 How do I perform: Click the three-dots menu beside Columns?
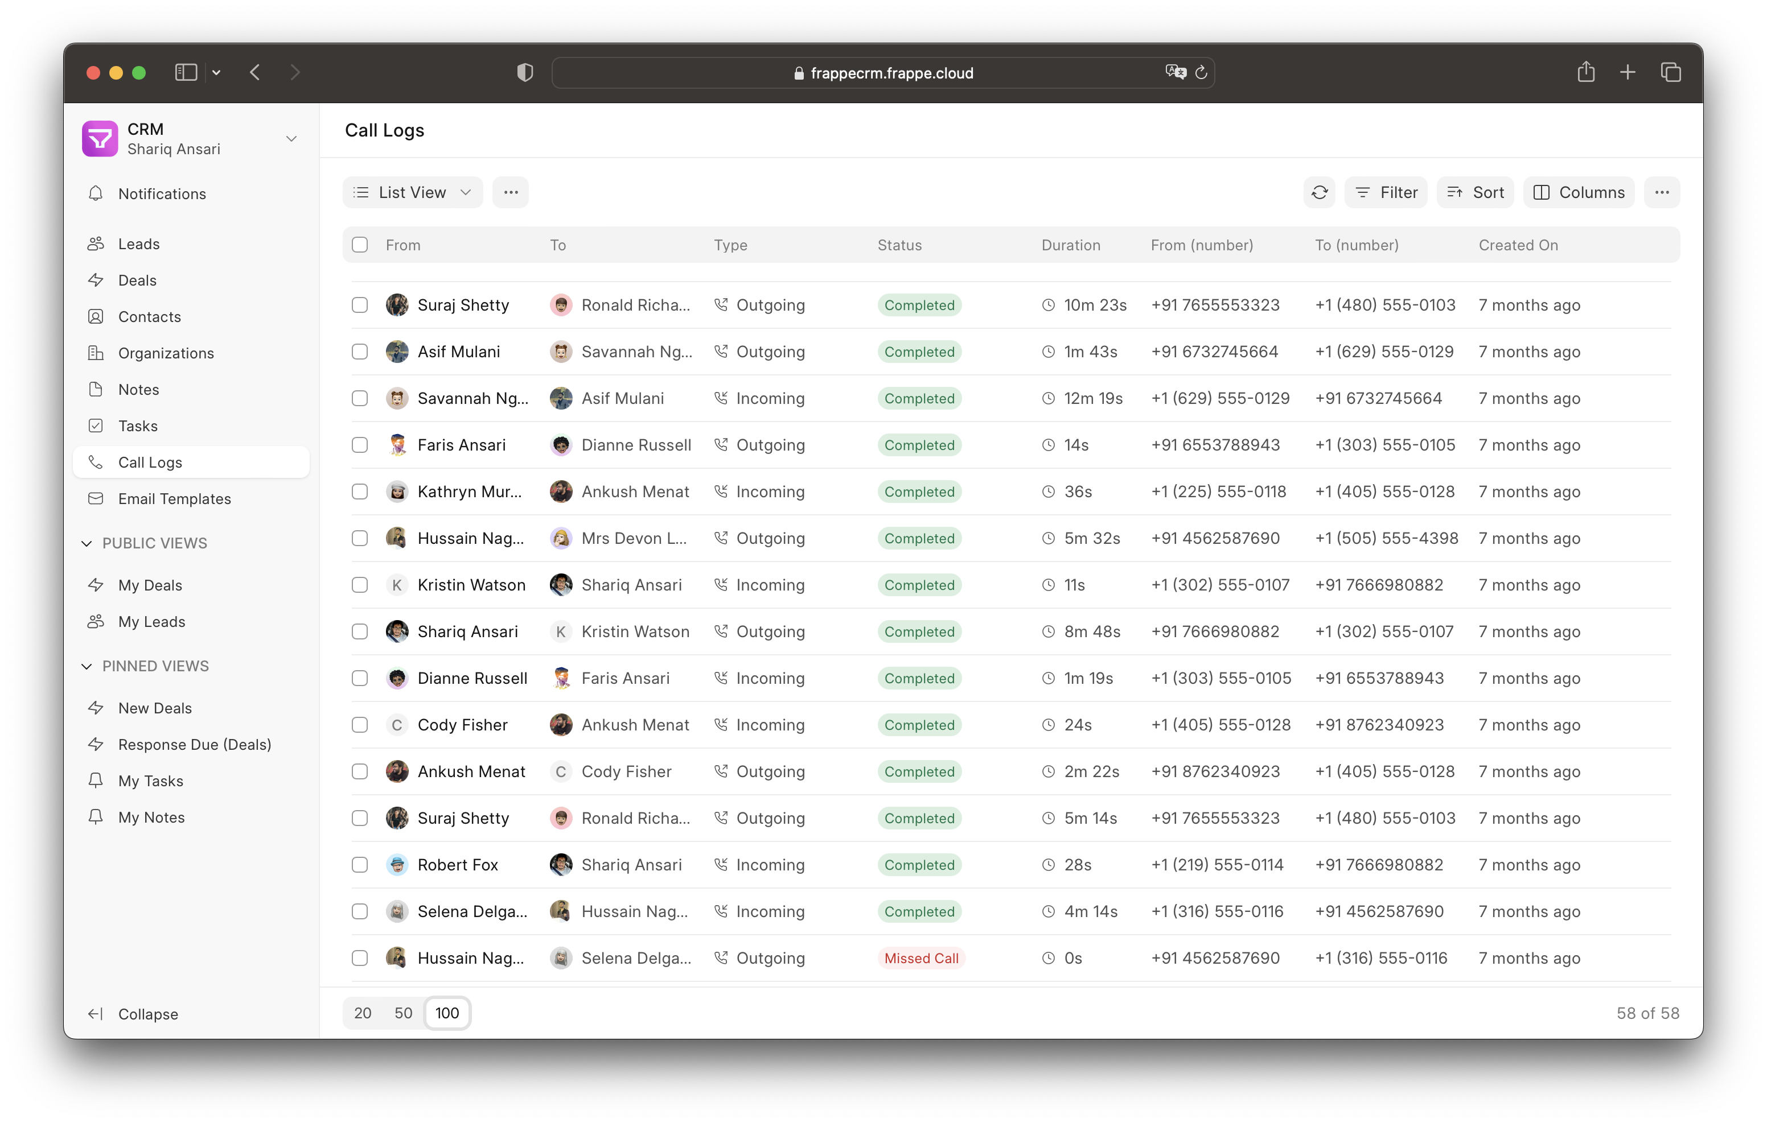pyautogui.click(x=1661, y=192)
